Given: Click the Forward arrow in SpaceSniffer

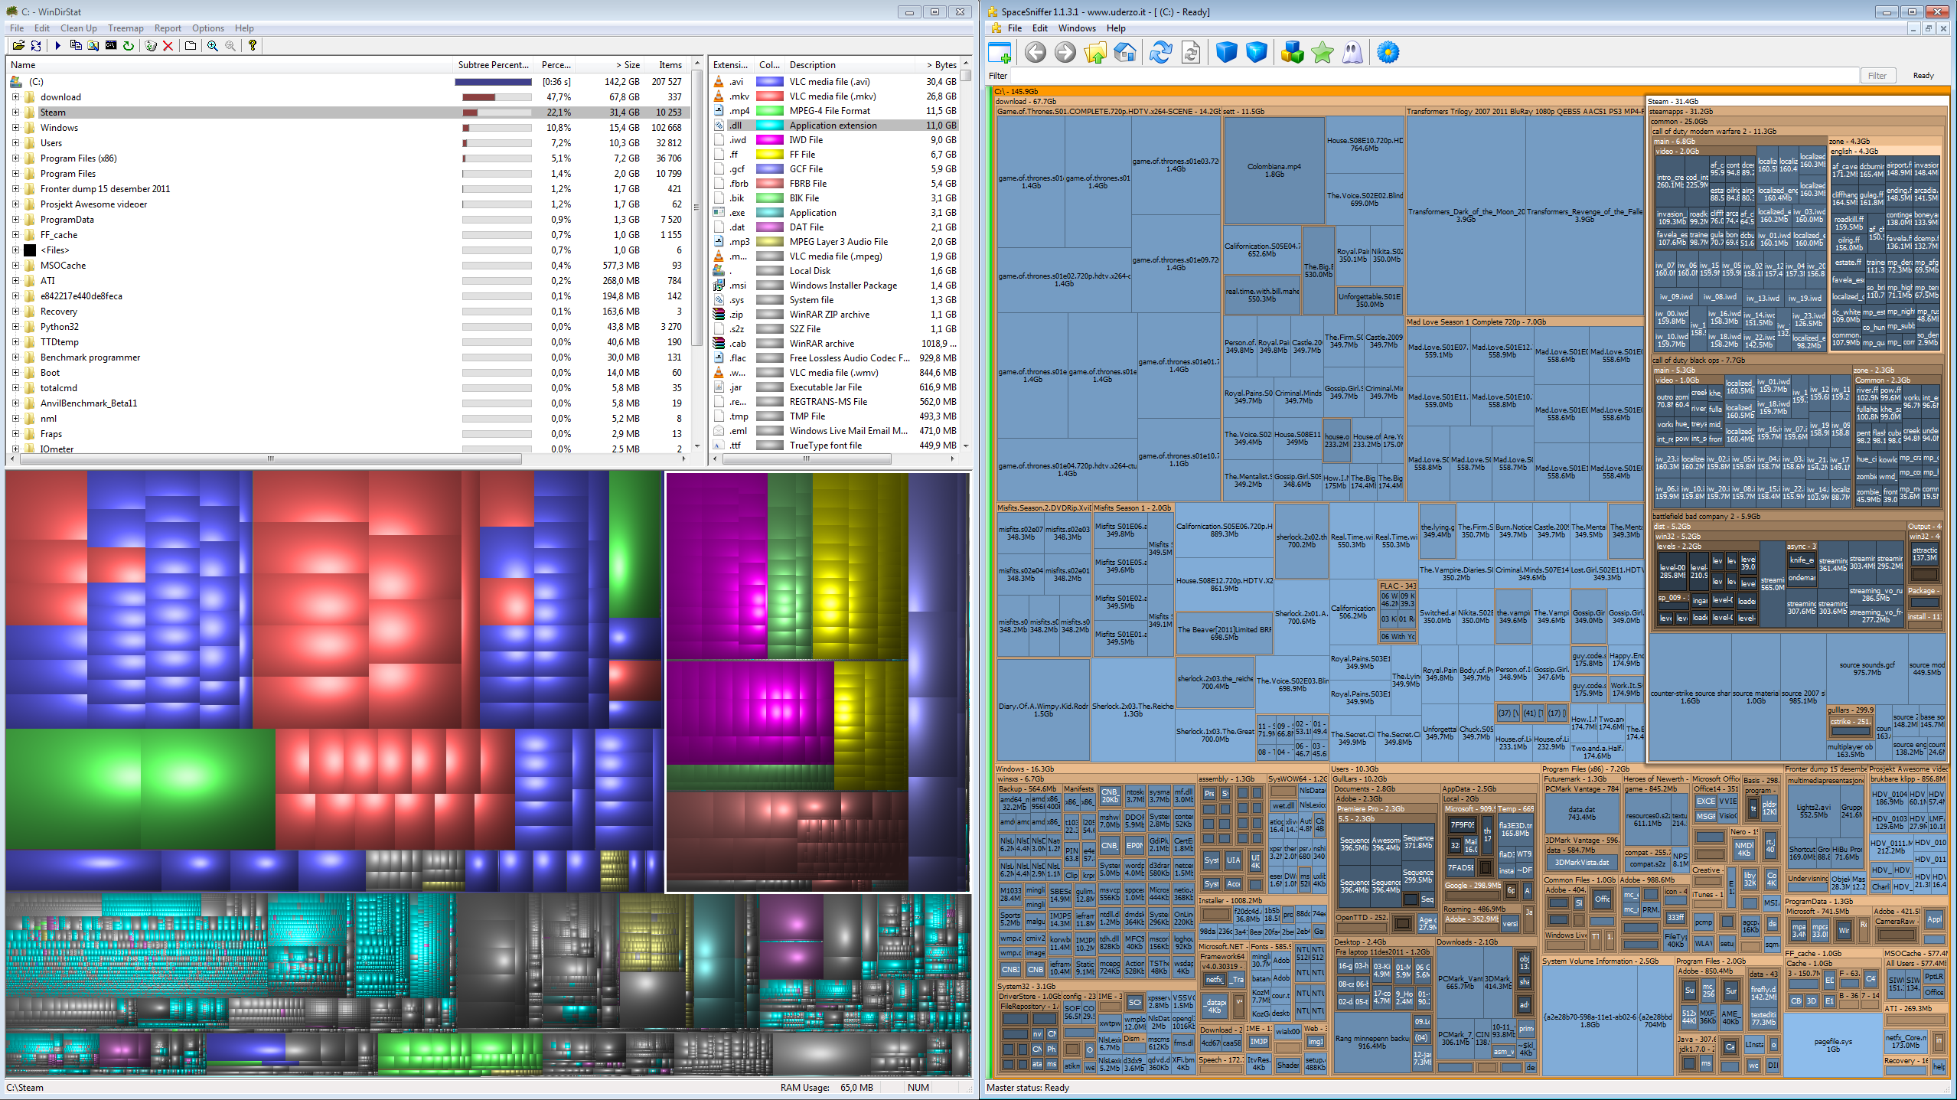Looking at the screenshot, I should click(x=1065, y=53).
